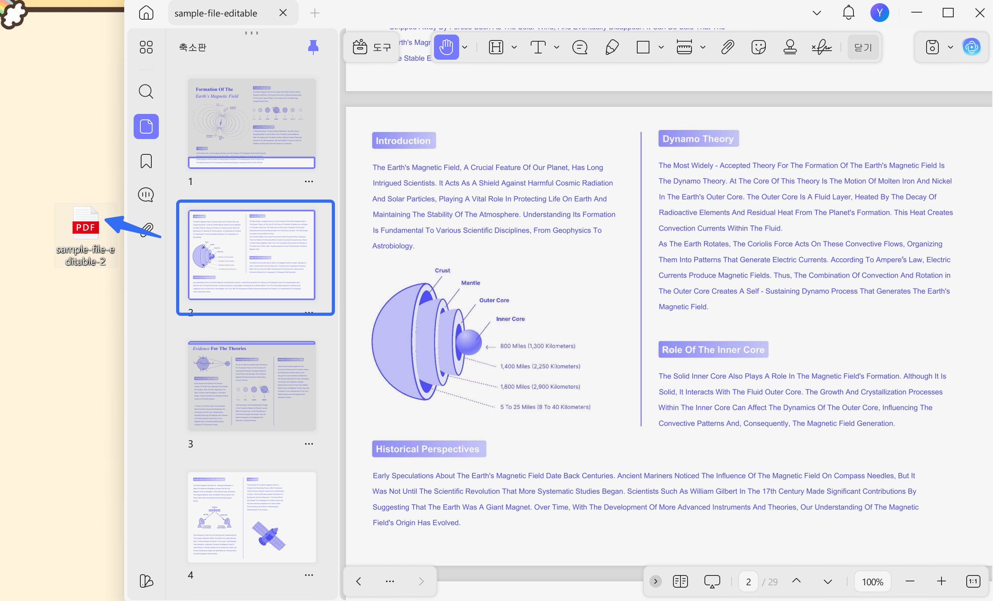Go to the Home screen icon
Image resolution: width=993 pixels, height=601 pixels.
146,13
